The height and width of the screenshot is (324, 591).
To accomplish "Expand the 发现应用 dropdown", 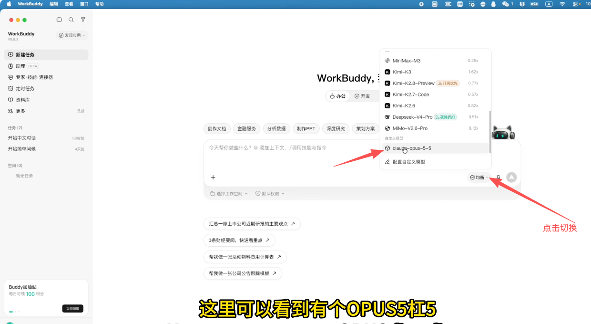I will [72, 35].
